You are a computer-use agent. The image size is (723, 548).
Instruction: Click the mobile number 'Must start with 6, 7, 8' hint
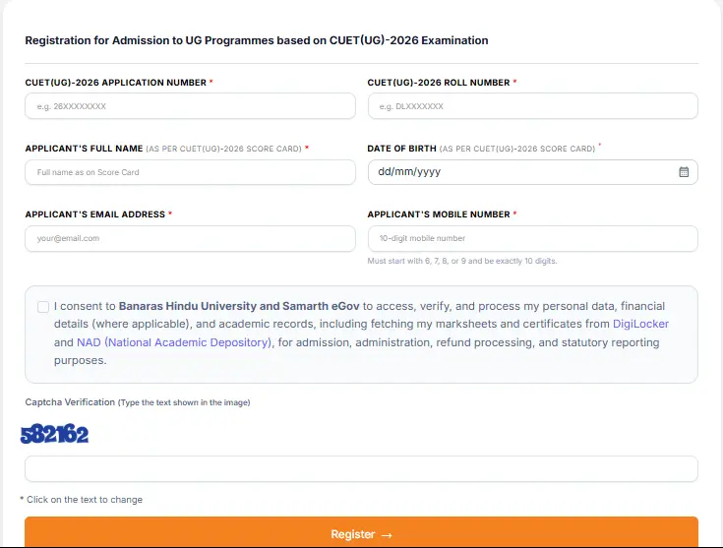pos(462,261)
